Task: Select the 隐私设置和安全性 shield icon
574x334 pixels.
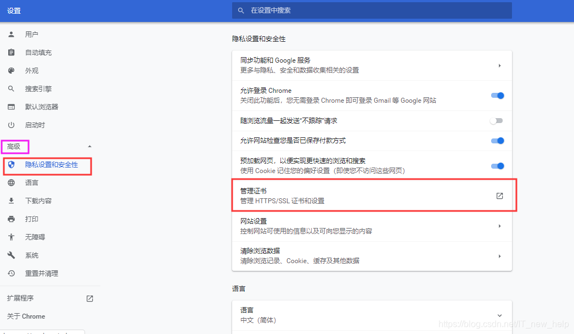Action: point(12,166)
